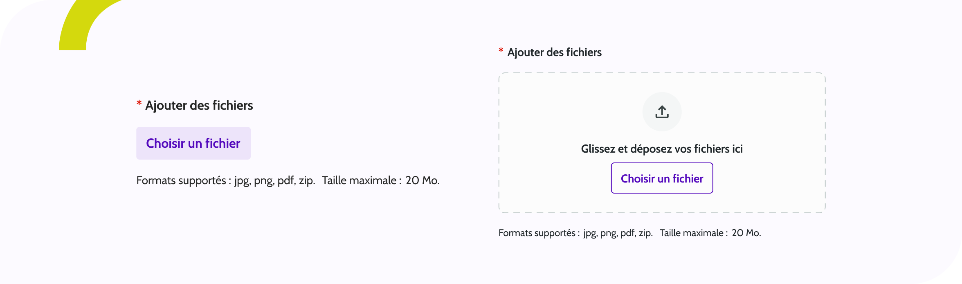Click "Formats supportés" text below the drop zone
962x284 pixels.
point(537,233)
